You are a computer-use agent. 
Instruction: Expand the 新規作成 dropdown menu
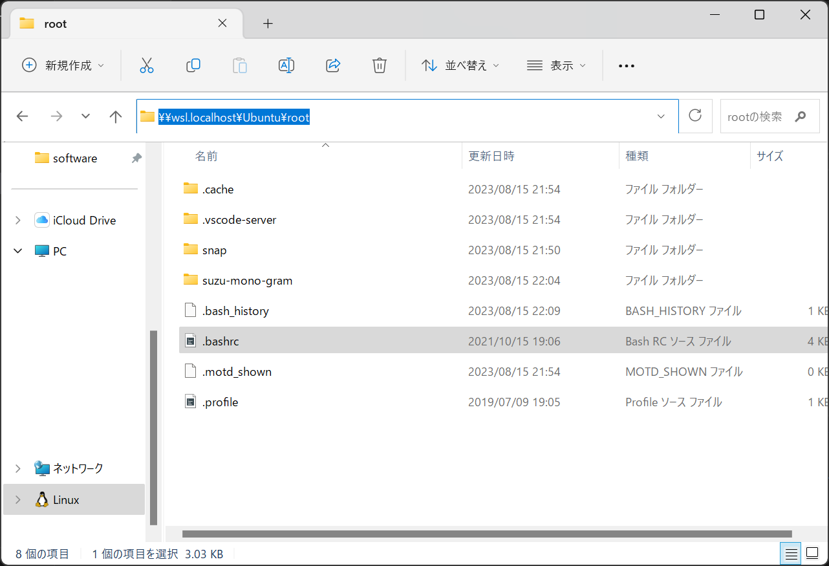tap(62, 65)
